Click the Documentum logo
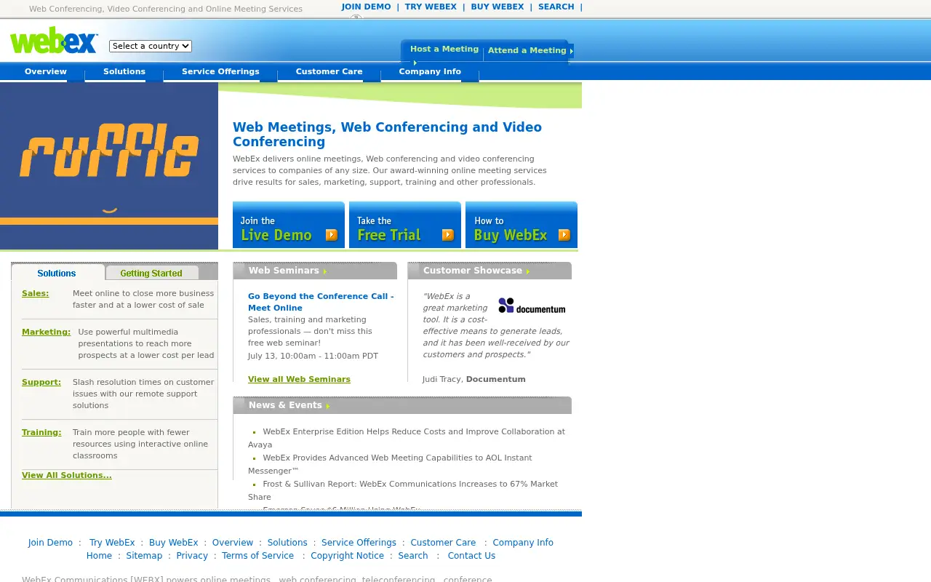Image resolution: width=931 pixels, height=582 pixels. [x=532, y=306]
